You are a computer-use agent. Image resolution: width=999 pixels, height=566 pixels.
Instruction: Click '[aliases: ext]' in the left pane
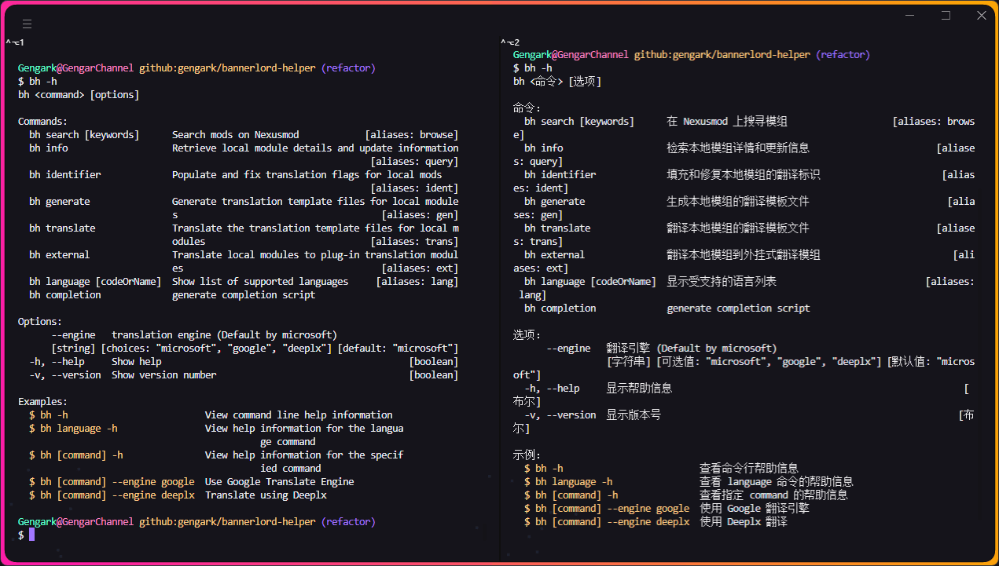click(420, 268)
